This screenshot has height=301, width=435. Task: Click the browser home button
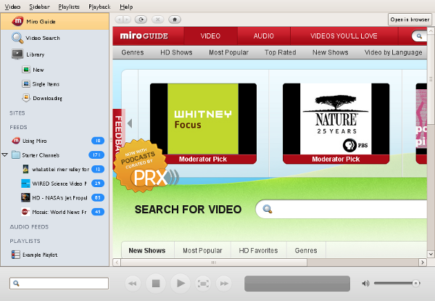[x=173, y=19]
